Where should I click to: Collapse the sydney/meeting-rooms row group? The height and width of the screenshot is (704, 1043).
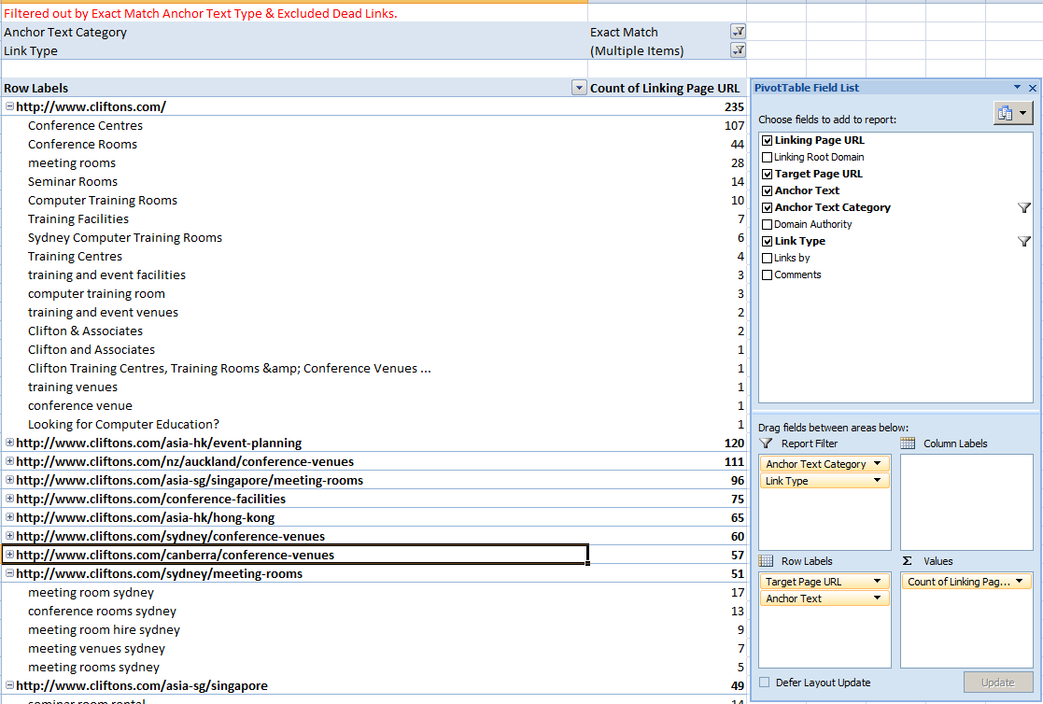coord(9,573)
